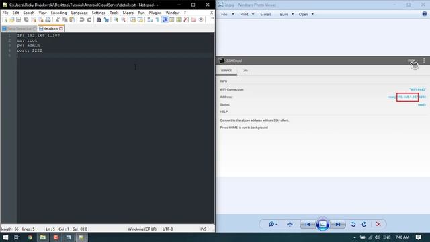Viewport: 430px width, 242px height.
Task: Open the Run menu
Action: (x=141, y=13)
